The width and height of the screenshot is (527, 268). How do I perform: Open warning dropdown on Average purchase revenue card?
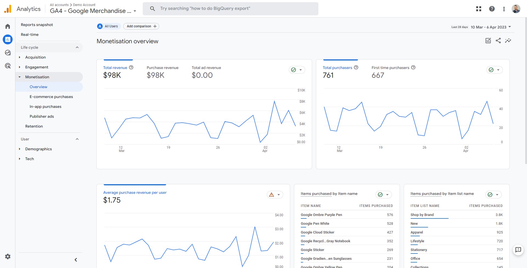[275, 195]
